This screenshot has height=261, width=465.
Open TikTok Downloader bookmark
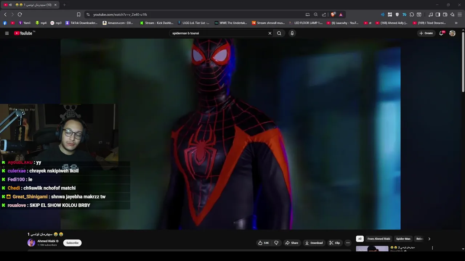pyautogui.click(x=81, y=23)
